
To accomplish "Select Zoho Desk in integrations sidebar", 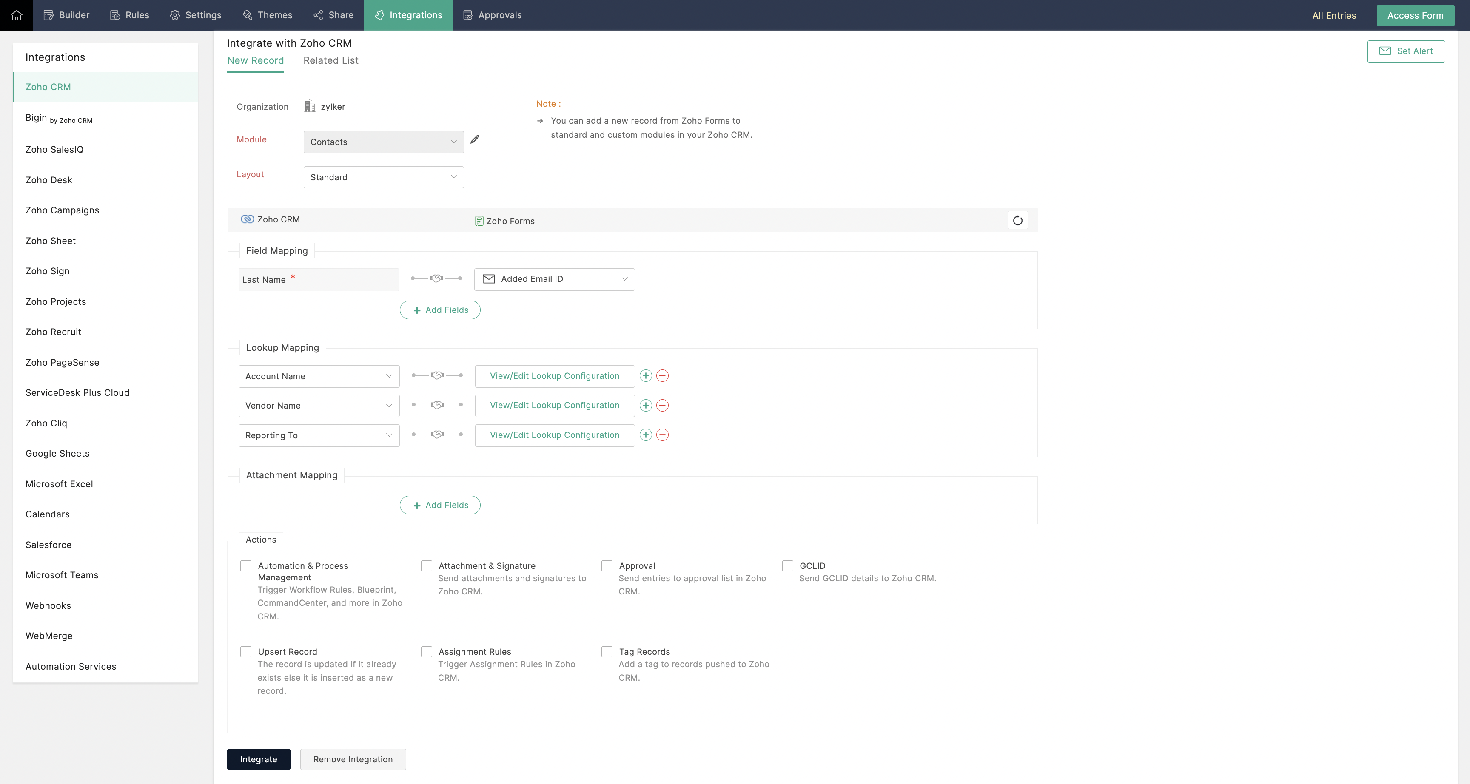I will tap(49, 180).
